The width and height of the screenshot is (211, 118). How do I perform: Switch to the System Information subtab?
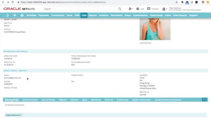point(141,100)
